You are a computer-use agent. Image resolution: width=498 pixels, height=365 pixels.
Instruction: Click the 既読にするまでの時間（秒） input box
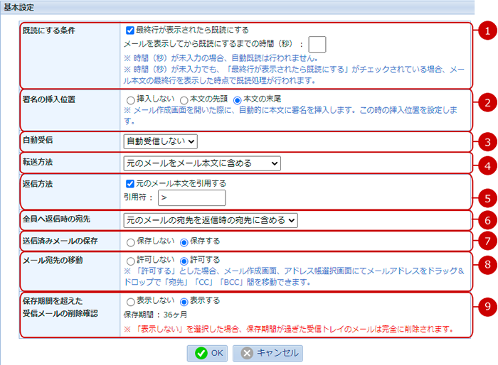pos(317,45)
